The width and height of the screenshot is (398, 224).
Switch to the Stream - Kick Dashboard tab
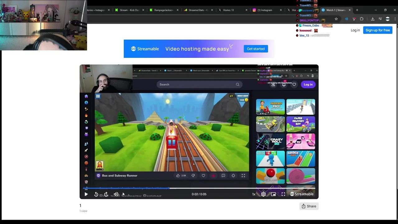click(x=129, y=10)
